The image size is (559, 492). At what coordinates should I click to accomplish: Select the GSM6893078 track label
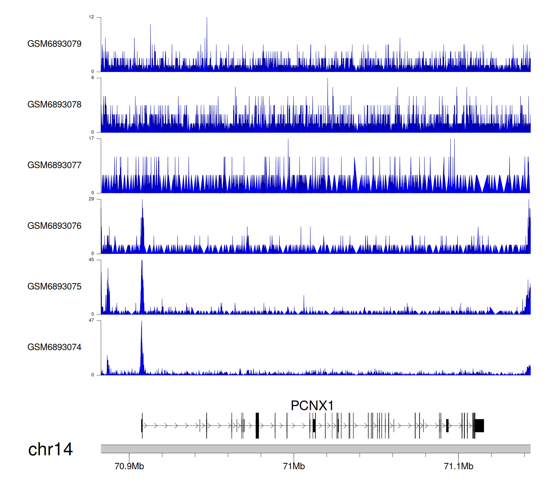[54, 105]
